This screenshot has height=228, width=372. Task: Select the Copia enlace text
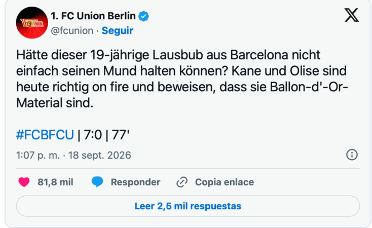(x=225, y=182)
